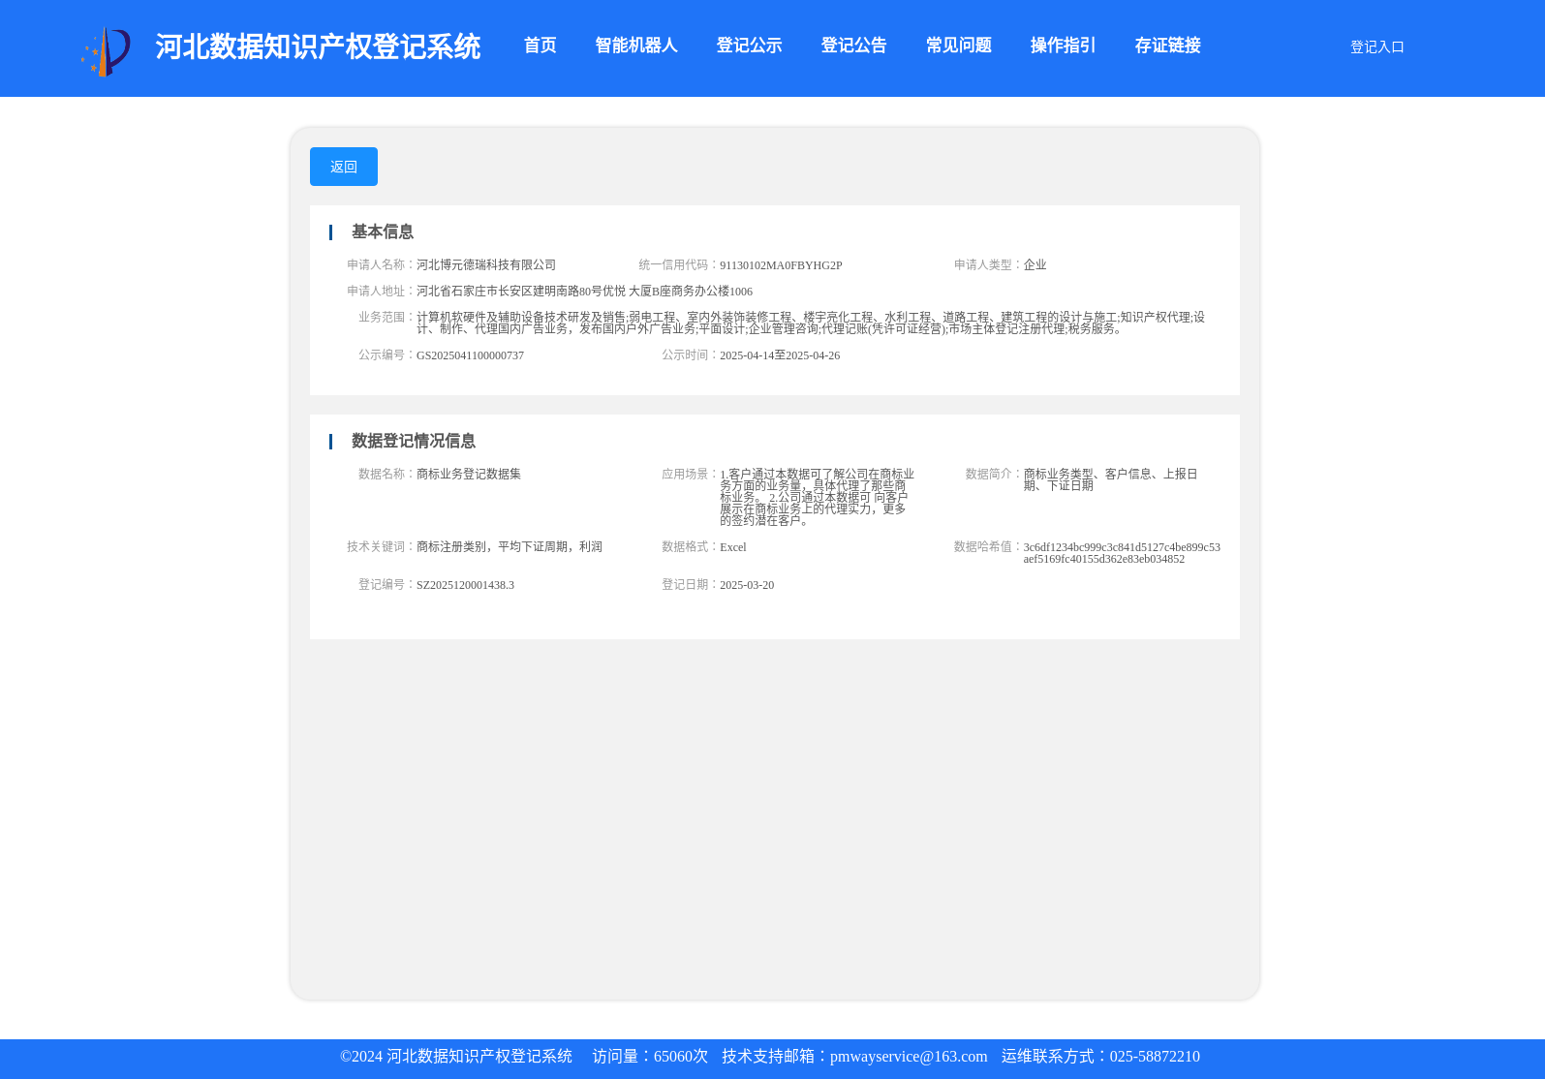Click credit code 91130102MA0FBYHG2P
Screen dimensions: 1545x1079
click(x=781, y=265)
